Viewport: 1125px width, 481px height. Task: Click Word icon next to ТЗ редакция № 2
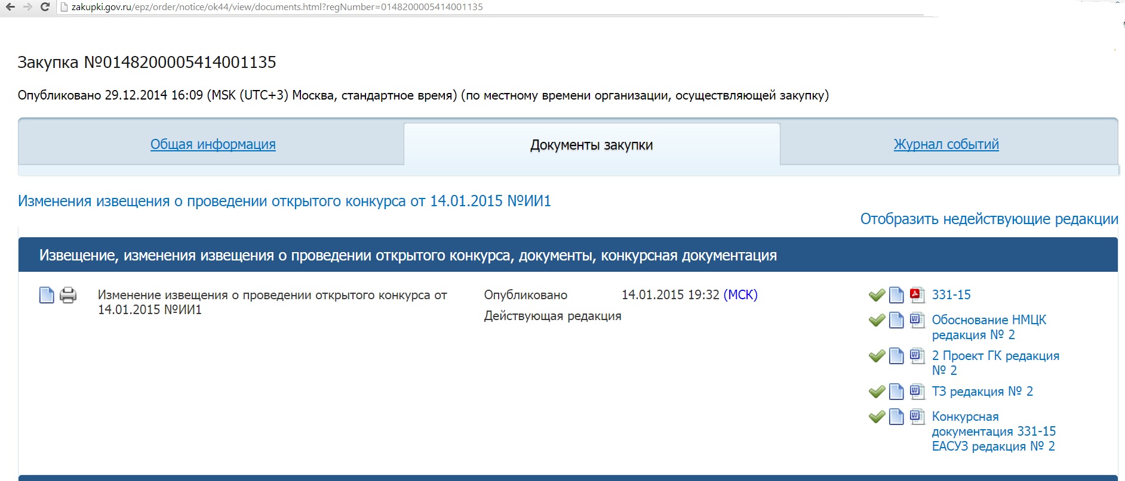click(917, 392)
